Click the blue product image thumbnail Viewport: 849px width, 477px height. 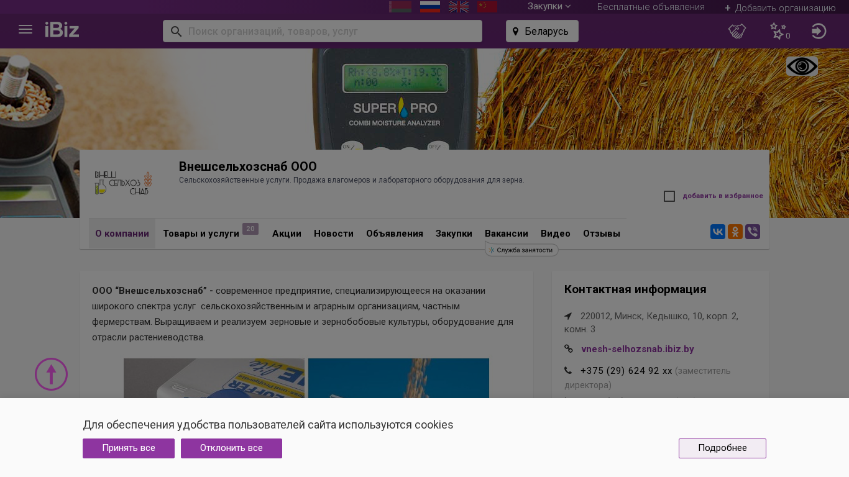point(398,378)
